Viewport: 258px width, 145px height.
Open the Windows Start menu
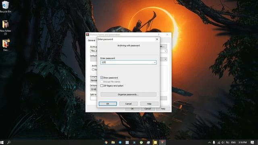pos(2,142)
